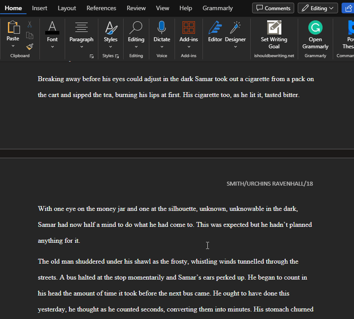This screenshot has width=354, height=319.
Task: Switch to the Grammarly tab
Action: pos(218,8)
